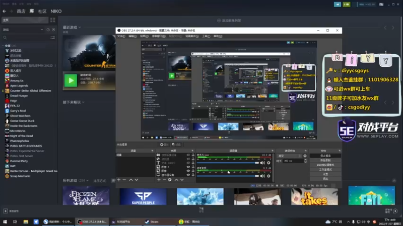The width and height of the screenshot is (403, 226).
Task: Open Steam account dropdown in top right
Action: click(x=367, y=5)
